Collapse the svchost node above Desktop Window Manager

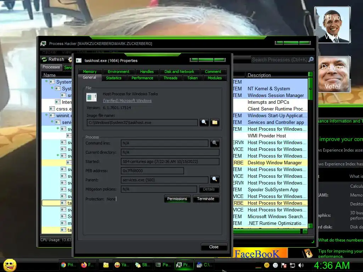[58, 155]
